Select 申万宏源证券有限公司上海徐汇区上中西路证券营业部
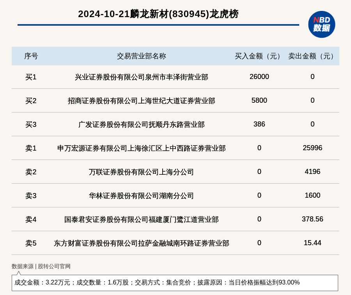The width and height of the screenshot is (351, 295). [x=141, y=148]
